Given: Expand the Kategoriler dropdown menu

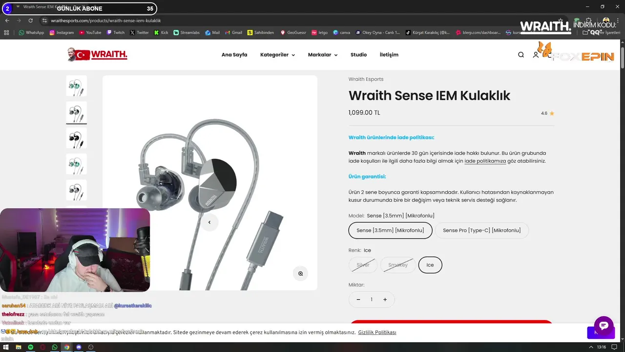Looking at the screenshot, I should [x=277, y=55].
